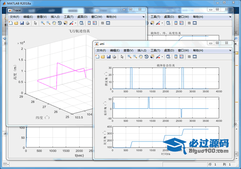Viewport: 241px width, 169px height.
Task: Insert Legend icon in atti toolbar
Action: [x=182, y=57]
